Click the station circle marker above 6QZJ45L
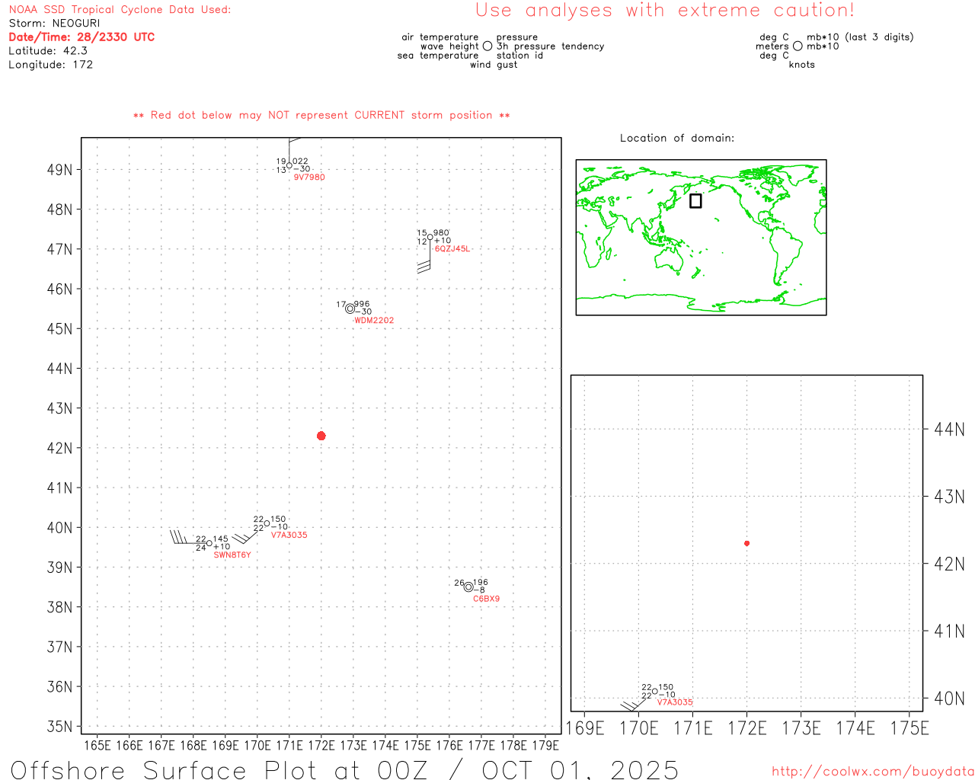 [430, 237]
